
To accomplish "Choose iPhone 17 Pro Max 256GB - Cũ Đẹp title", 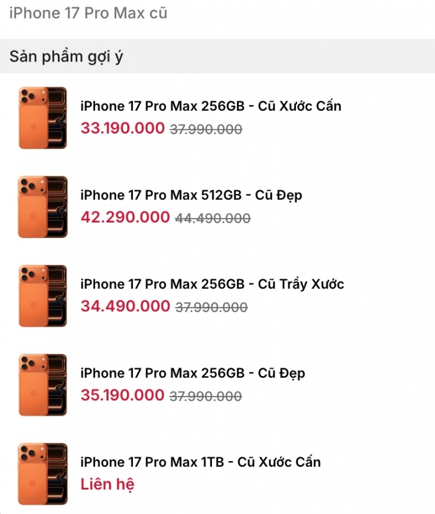I will pos(193,373).
